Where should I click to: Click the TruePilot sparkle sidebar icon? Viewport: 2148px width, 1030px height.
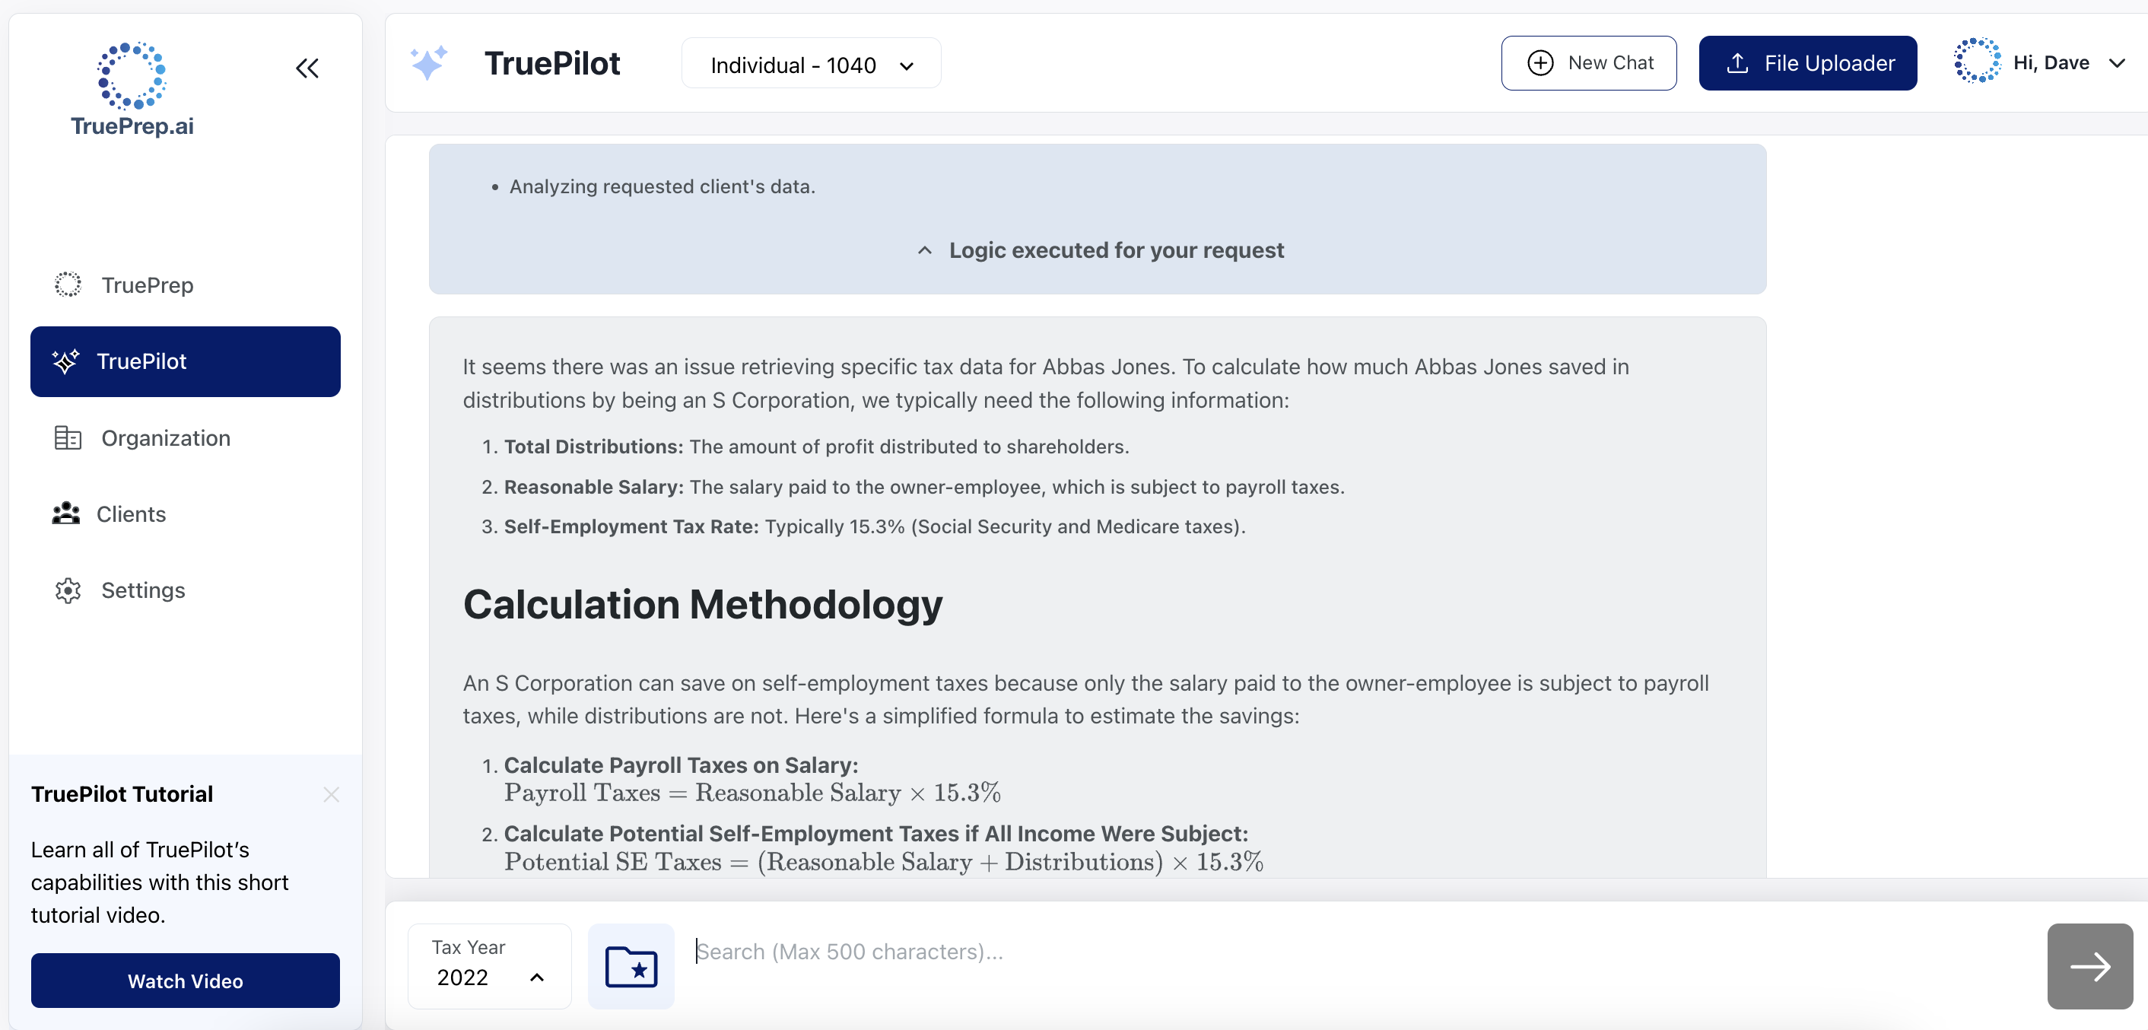[65, 361]
